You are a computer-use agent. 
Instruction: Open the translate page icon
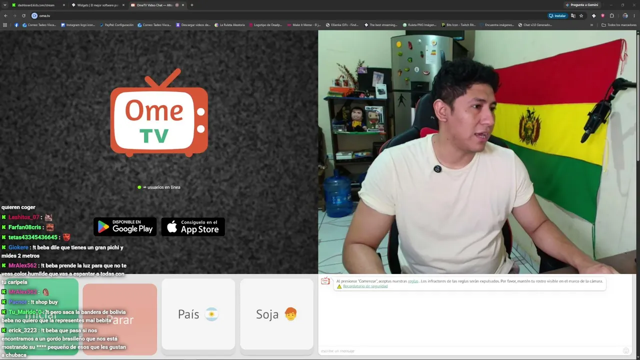573,15
